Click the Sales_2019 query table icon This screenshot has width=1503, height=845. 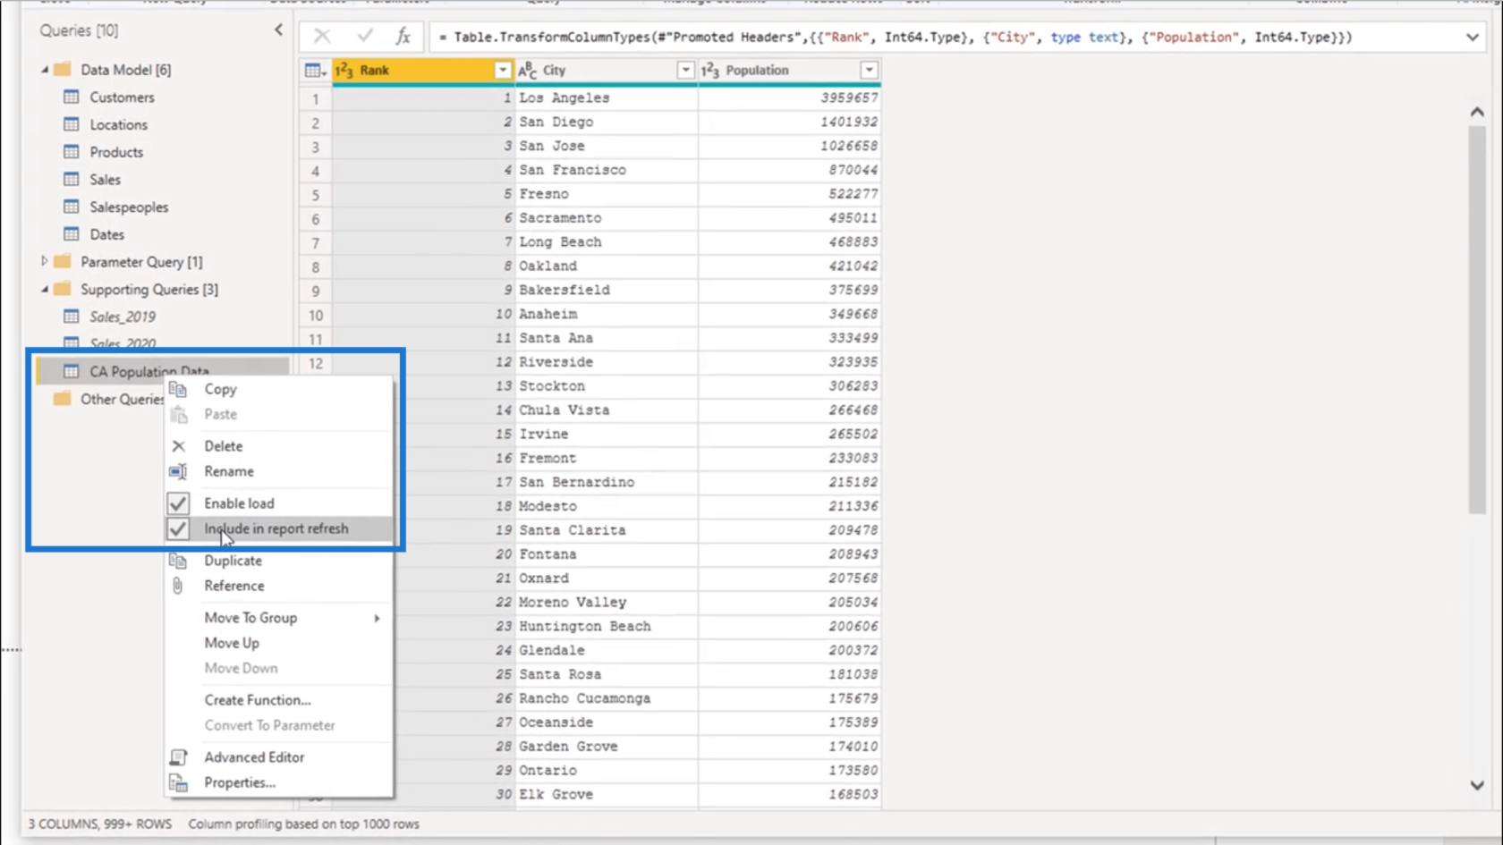click(72, 317)
